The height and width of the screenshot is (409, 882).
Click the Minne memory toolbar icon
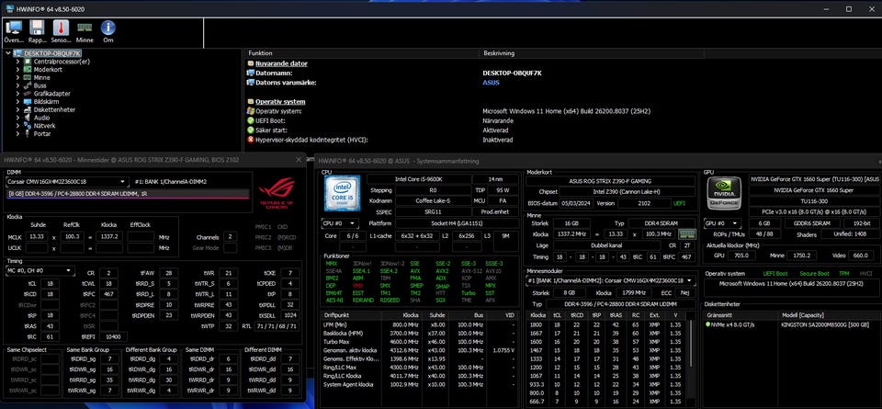tap(85, 31)
